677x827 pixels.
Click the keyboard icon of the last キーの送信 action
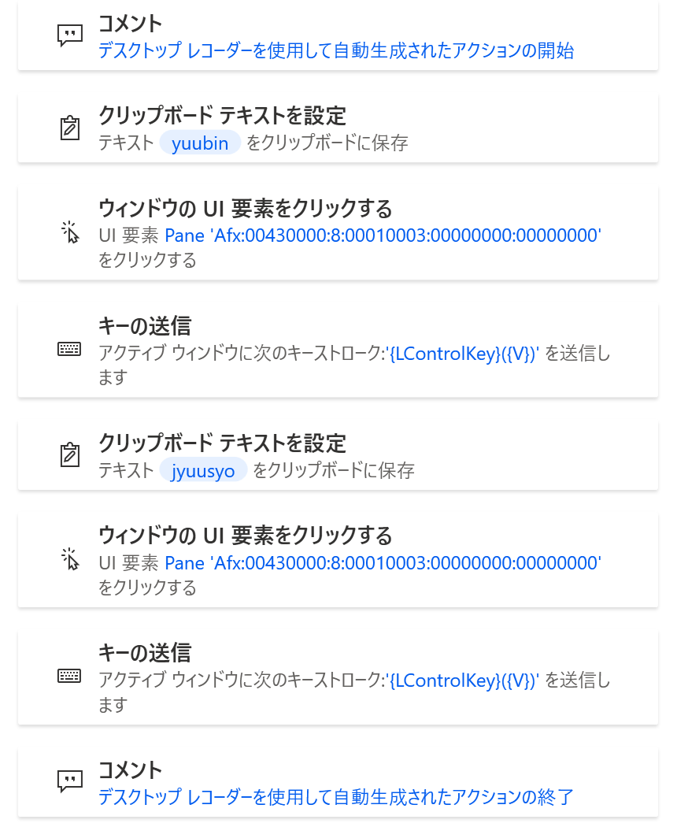(69, 676)
